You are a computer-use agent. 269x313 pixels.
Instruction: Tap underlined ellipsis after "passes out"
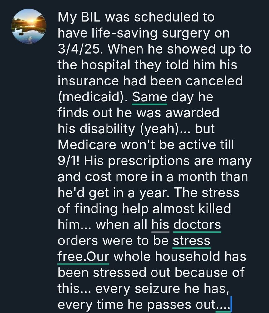222,305
